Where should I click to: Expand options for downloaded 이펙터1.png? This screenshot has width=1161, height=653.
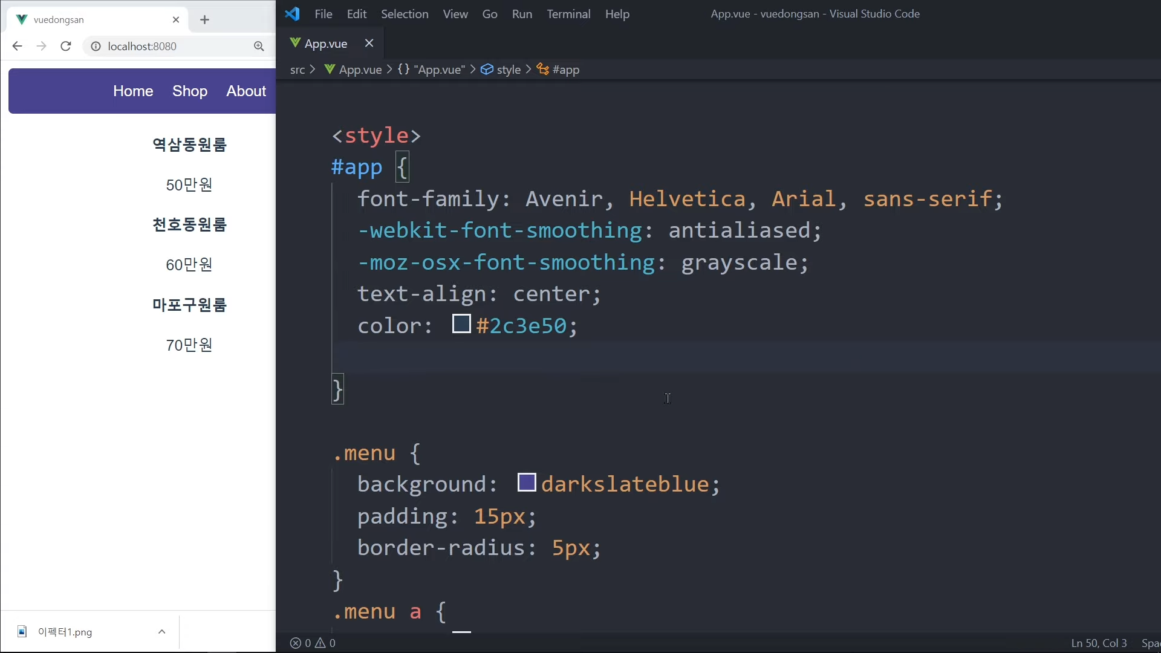(161, 631)
